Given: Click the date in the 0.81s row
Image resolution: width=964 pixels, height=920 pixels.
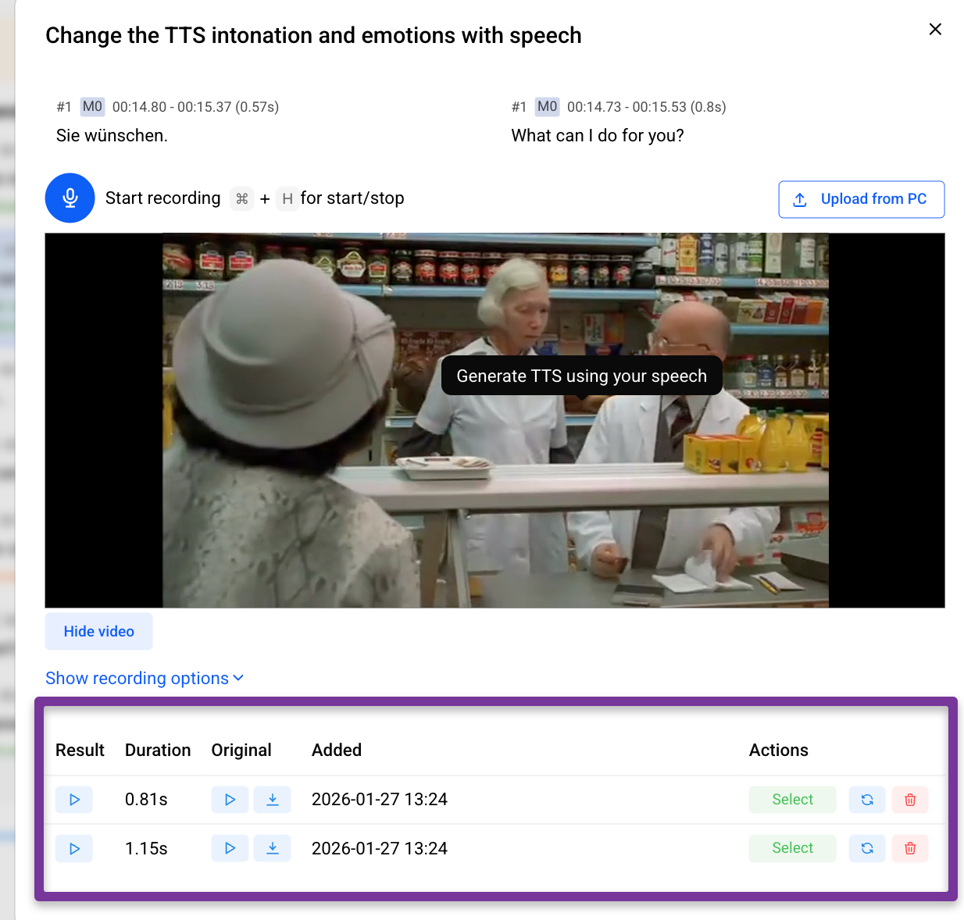Looking at the screenshot, I should click(x=380, y=800).
